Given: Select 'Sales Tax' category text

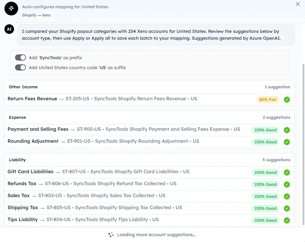Looking at the screenshot, I should tap(18, 195).
